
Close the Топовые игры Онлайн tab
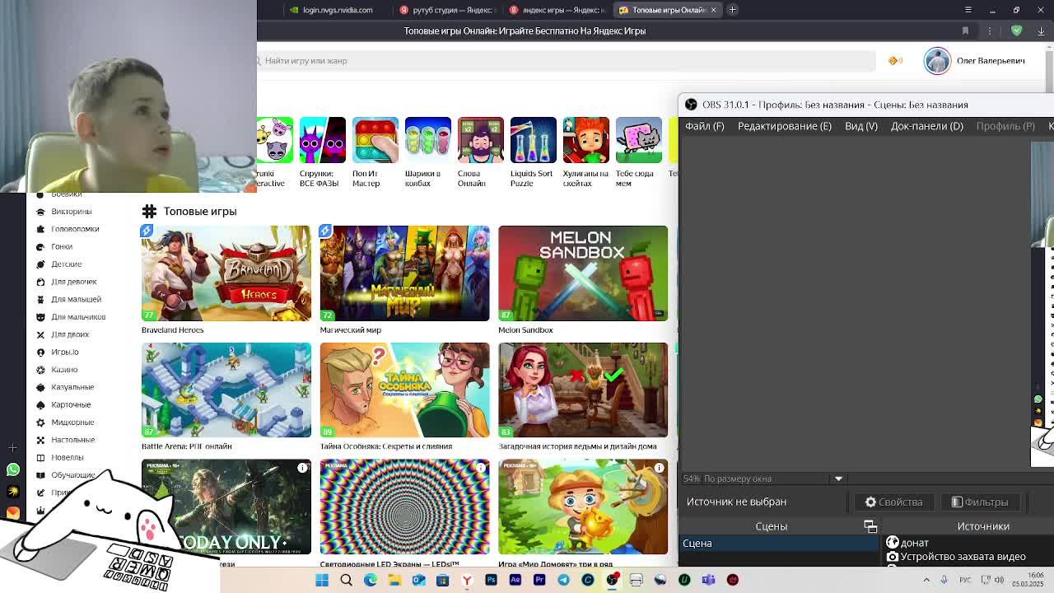tap(713, 10)
